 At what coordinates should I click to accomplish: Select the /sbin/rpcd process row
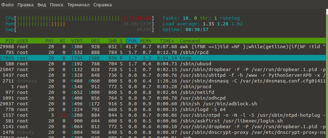point(163,52)
